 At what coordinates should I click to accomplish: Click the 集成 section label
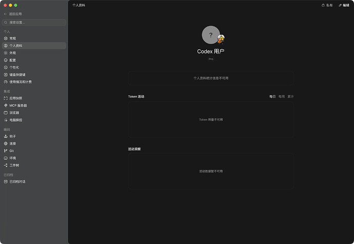coord(7,91)
